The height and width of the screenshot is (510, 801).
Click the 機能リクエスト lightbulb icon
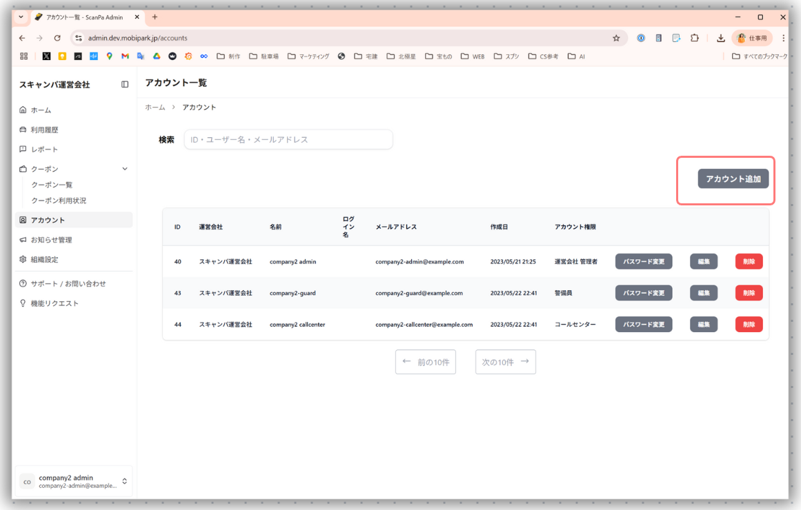(x=23, y=303)
